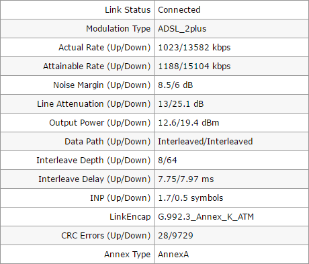Click the Noise Margin 8.5/6 dB value

point(175,85)
